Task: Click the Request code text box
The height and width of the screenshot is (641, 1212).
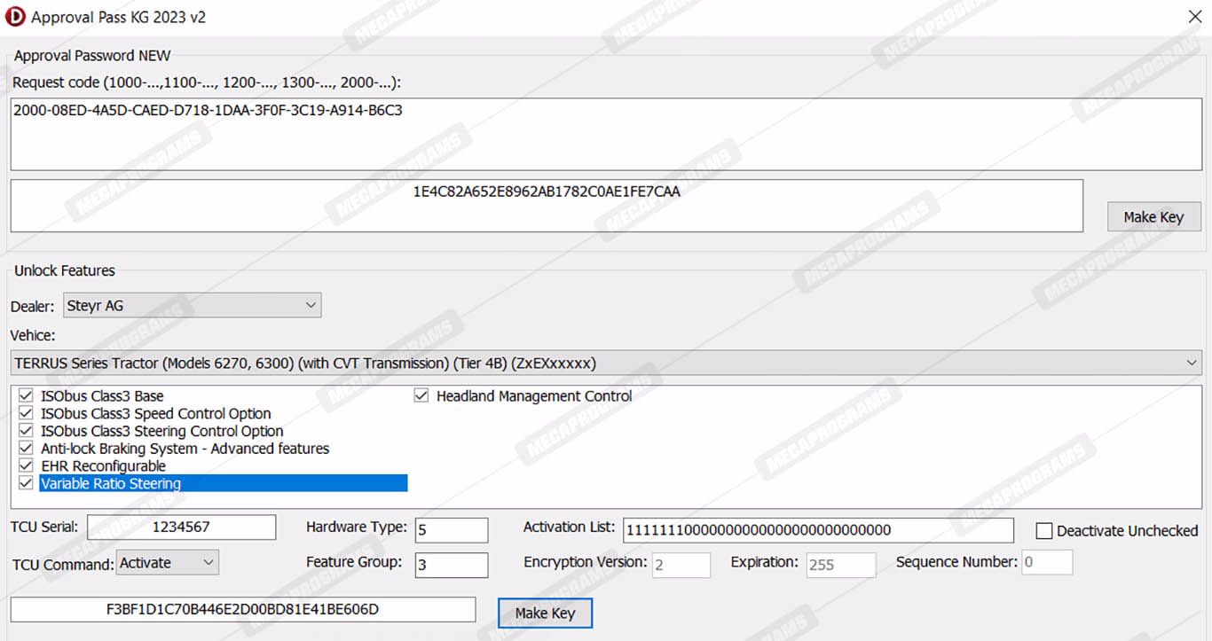Action: click(x=606, y=134)
